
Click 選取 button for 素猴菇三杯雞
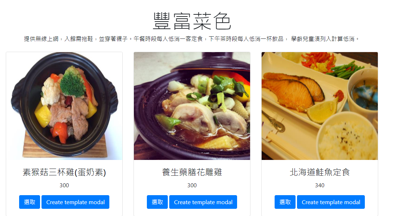click(x=30, y=202)
